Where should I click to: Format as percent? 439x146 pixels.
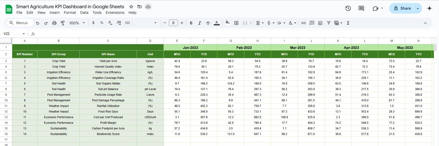tap(102, 23)
